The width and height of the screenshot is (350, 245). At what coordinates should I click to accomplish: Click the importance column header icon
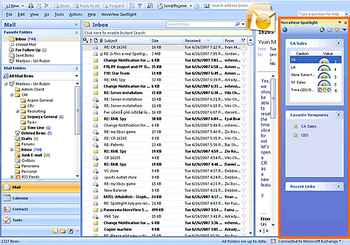(91, 41)
